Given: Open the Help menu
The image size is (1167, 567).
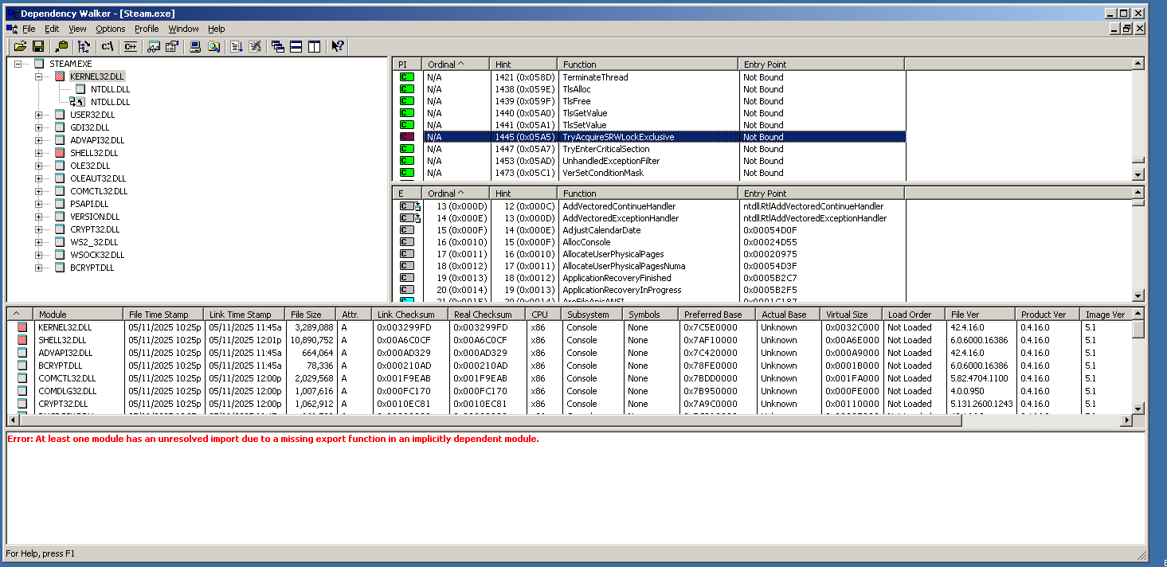Looking at the screenshot, I should pos(217,29).
